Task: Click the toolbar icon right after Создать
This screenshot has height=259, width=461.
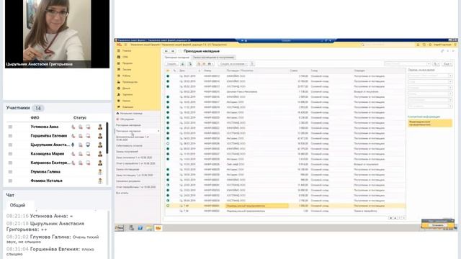Action: coord(182,64)
